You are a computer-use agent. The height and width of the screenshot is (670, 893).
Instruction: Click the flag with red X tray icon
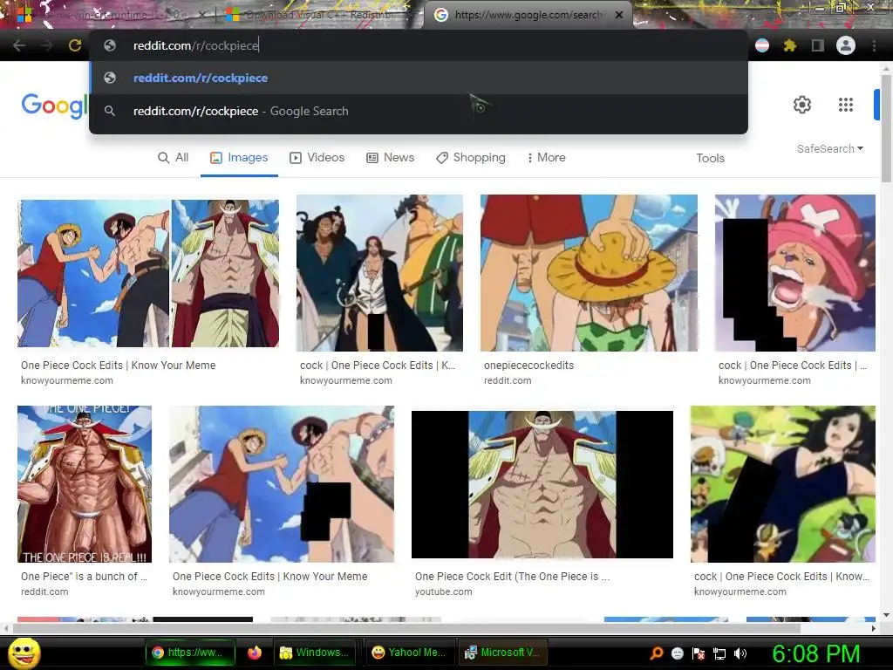[699, 653]
